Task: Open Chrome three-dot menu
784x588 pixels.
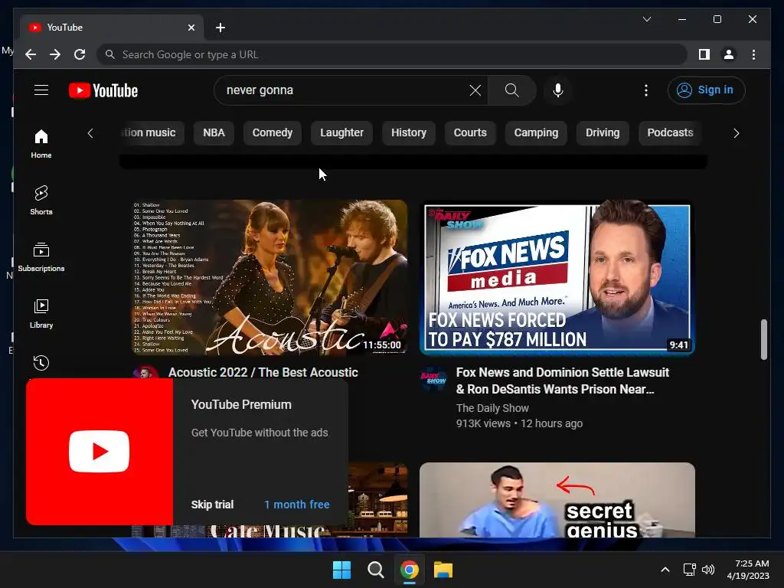Action: (x=753, y=54)
